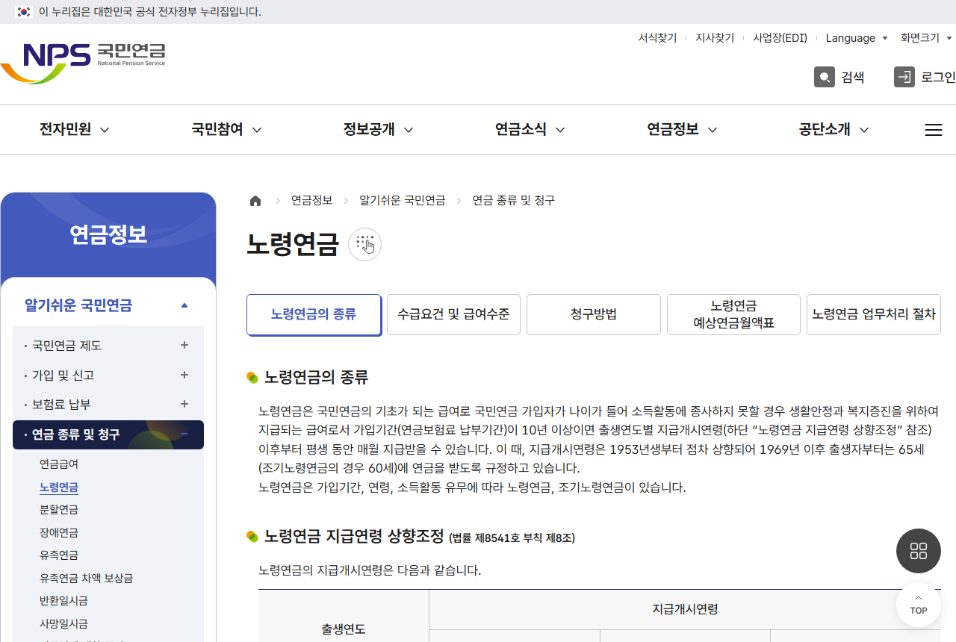
Task: Click the braille hand icon beside 노령연금
Action: tap(365, 244)
